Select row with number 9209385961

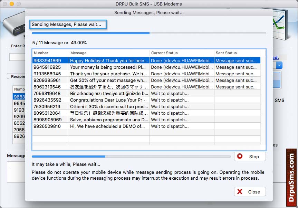(x=146, y=80)
